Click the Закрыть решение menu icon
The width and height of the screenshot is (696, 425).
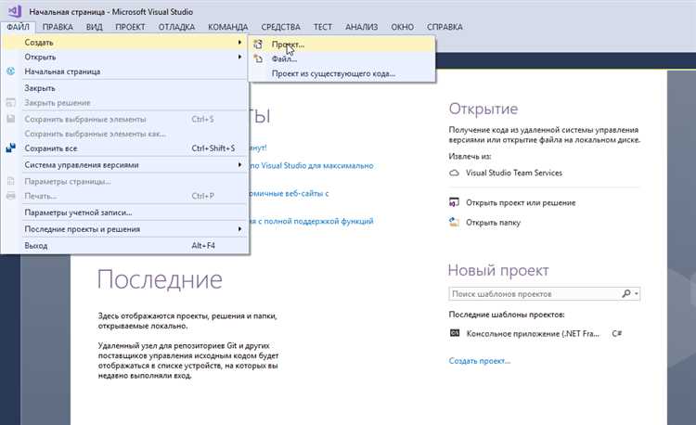tap(10, 102)
